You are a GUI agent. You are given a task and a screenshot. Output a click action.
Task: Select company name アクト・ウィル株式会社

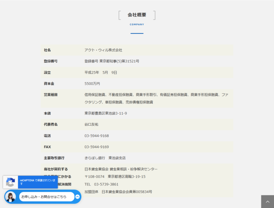103,50
